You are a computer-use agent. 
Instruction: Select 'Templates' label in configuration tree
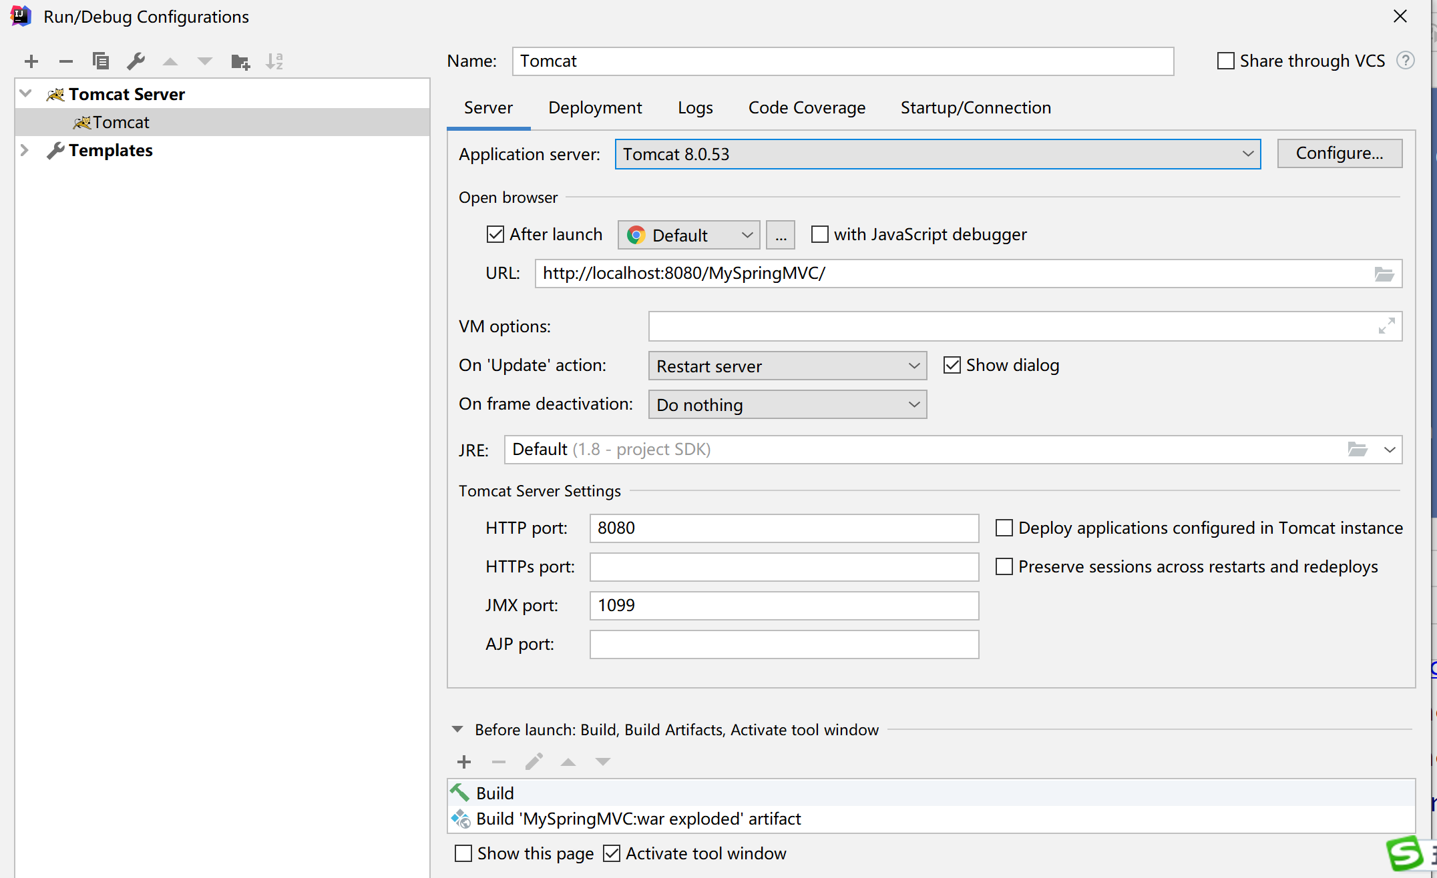tap(111, 150)
